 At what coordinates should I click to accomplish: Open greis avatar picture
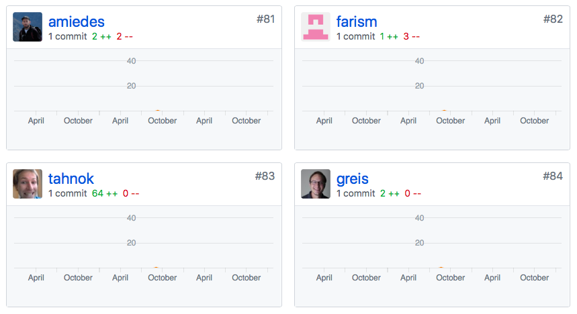pos(316,184)
